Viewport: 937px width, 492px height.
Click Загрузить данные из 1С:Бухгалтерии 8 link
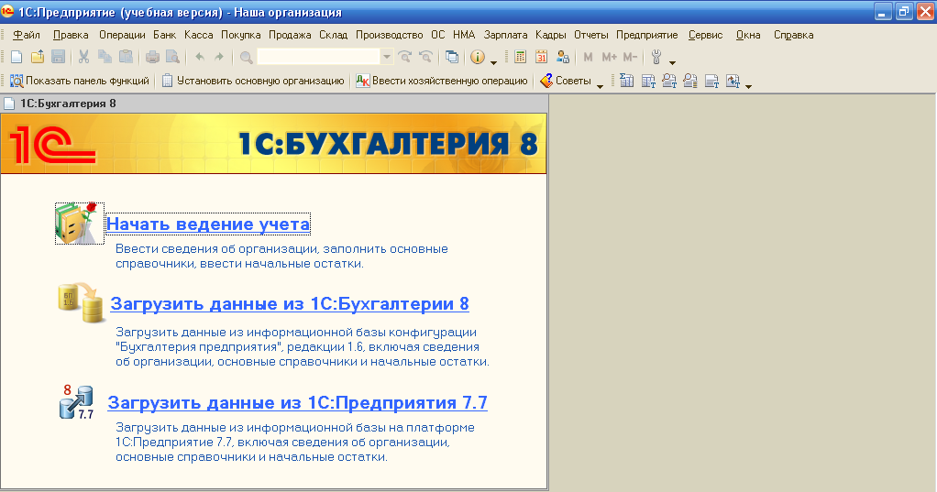pos(289,304)
